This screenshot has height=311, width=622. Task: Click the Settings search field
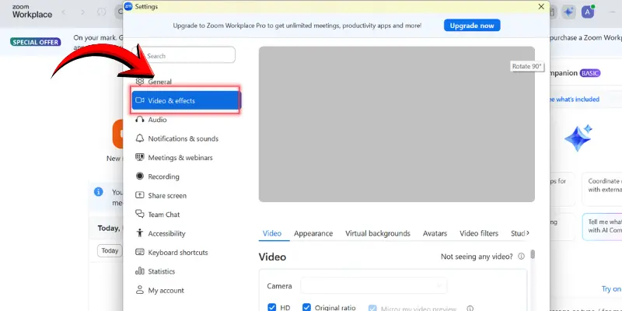[x=183, y=55]
